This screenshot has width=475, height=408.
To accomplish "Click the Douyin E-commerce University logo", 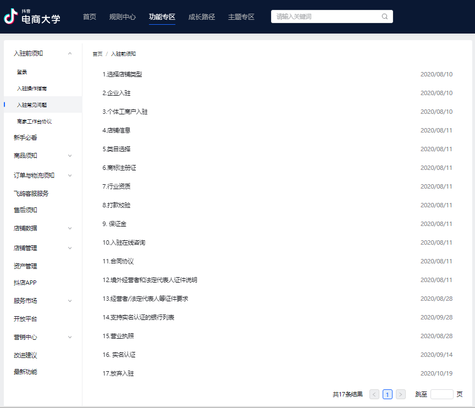I will tap(32, 17).
